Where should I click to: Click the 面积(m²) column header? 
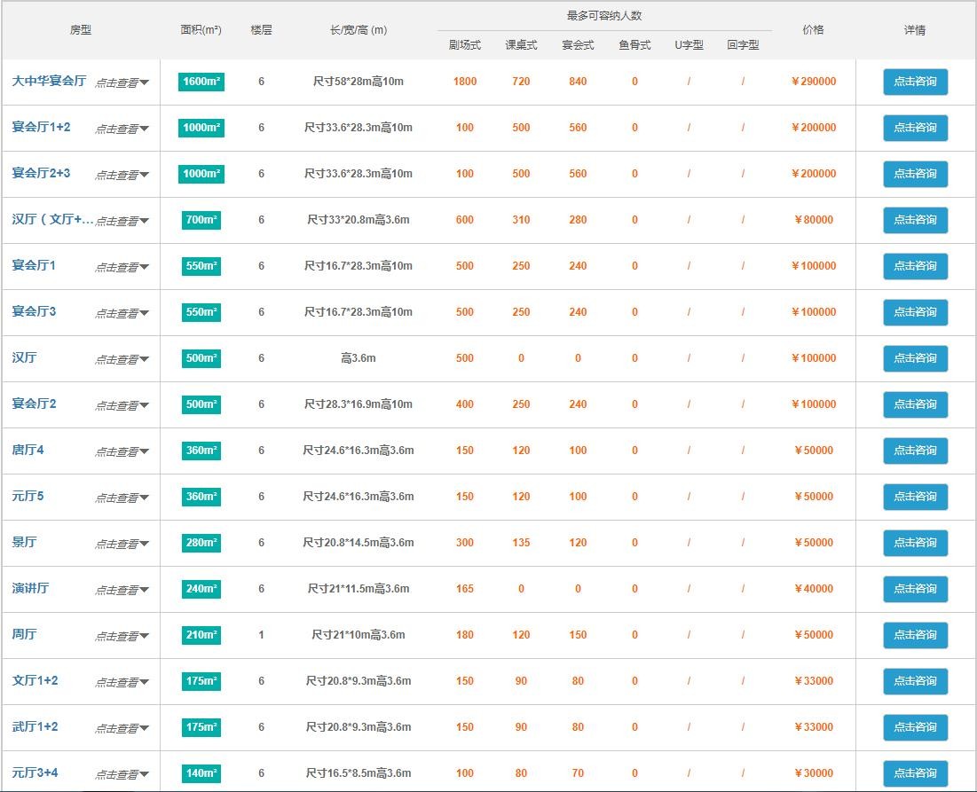(201, 29)
